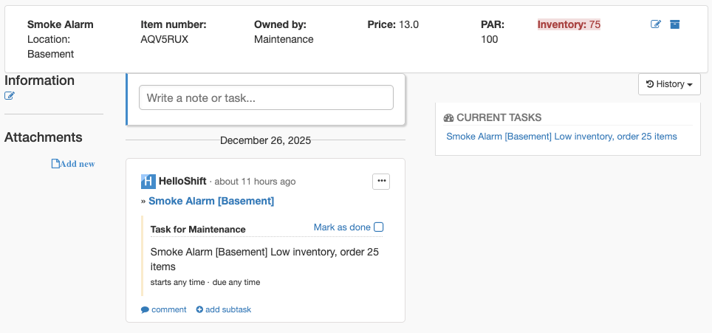The width and height of the screenshot is (712, 333).
Task: Click the HelloShift author name
Action: (x=182, y=182)
